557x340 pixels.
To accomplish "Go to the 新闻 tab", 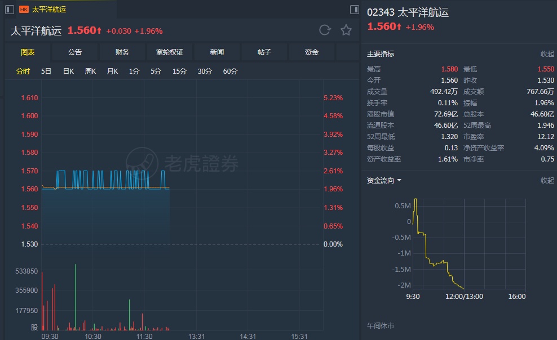I will point(217,52).
